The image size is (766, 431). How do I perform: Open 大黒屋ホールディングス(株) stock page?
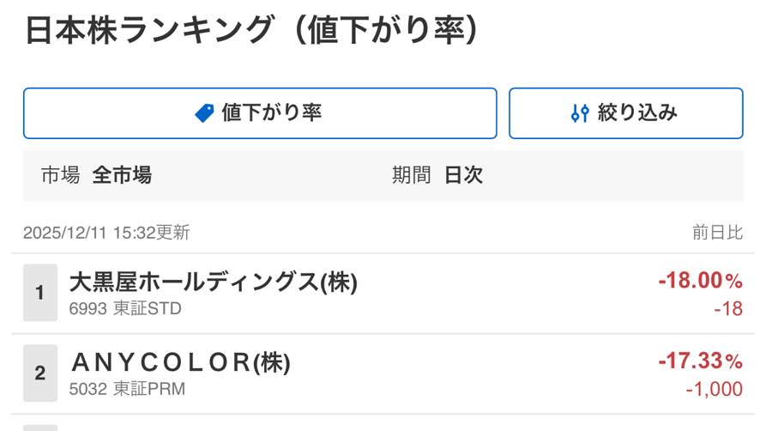[213, 282]
